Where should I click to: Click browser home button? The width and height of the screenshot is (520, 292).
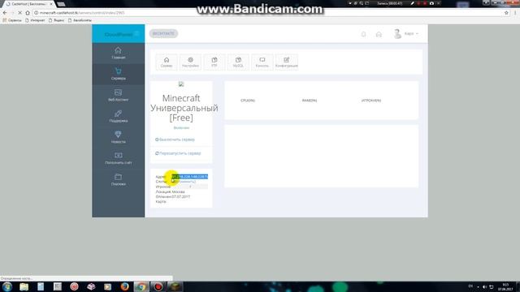28,13
